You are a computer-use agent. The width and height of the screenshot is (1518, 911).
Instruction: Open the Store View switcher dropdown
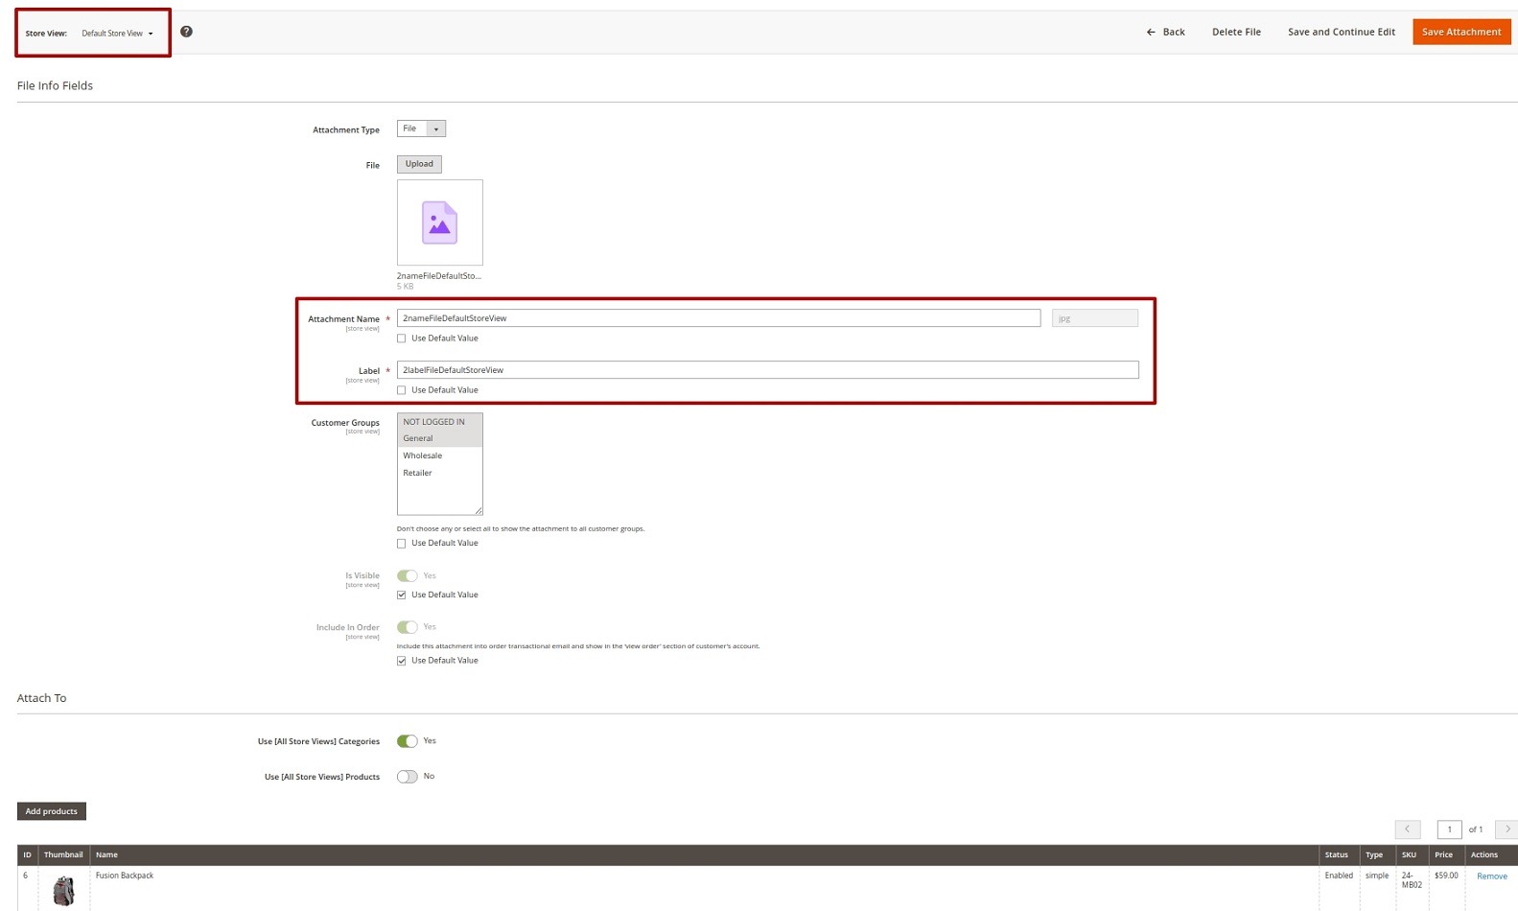(117, 34)
